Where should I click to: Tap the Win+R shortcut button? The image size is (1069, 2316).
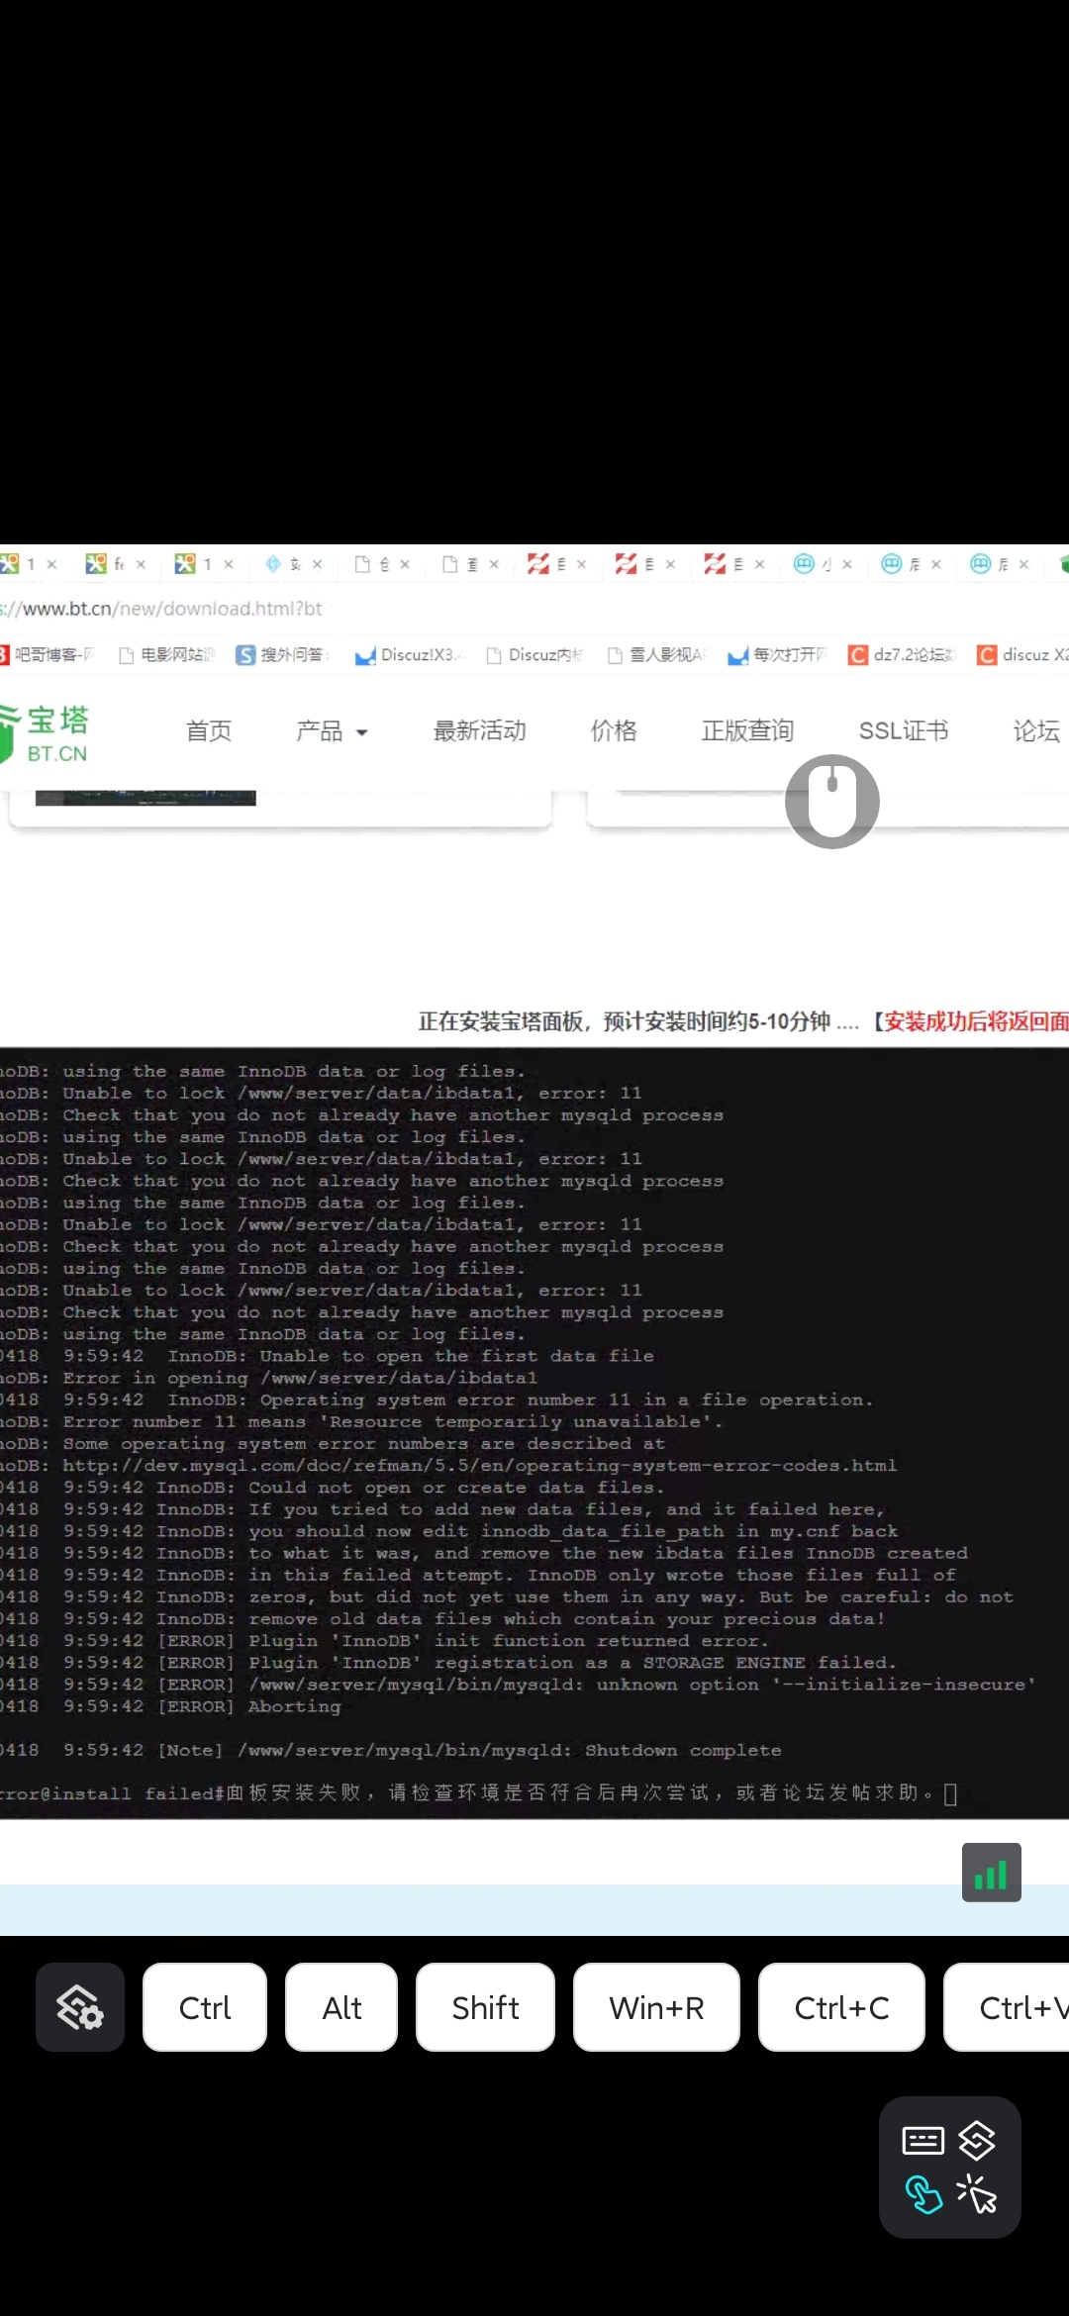656,2007
